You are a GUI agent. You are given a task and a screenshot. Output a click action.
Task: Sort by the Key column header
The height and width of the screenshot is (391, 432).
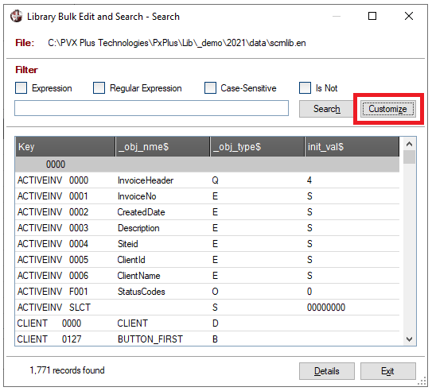pyautogui.click(x=65, y=147)
